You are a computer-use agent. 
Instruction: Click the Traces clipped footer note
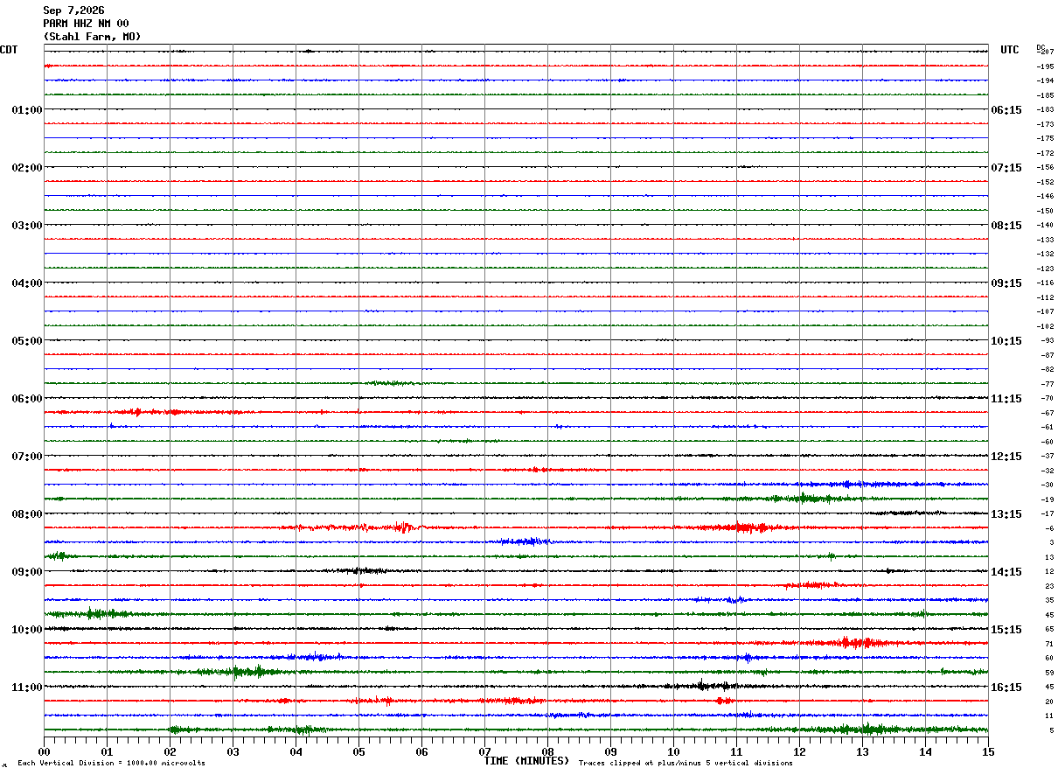click(686, 764)
